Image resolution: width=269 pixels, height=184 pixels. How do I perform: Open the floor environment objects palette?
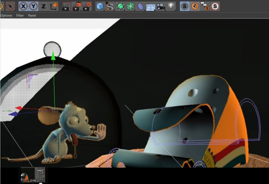(x=151, y=7)
